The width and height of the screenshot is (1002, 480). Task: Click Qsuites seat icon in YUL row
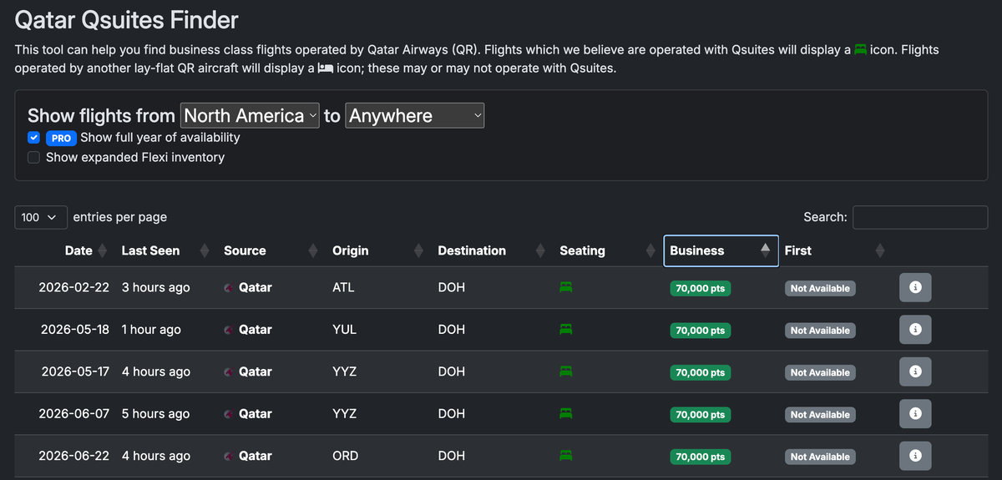click(x=566, y=330)
